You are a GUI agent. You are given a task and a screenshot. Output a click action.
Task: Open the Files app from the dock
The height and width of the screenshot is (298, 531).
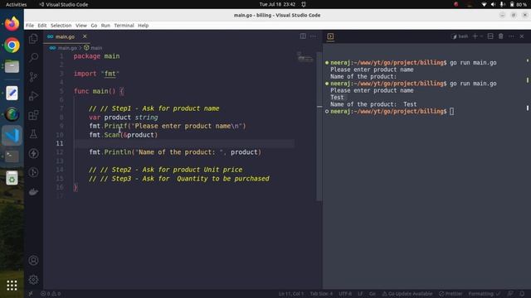click(12, 66)
